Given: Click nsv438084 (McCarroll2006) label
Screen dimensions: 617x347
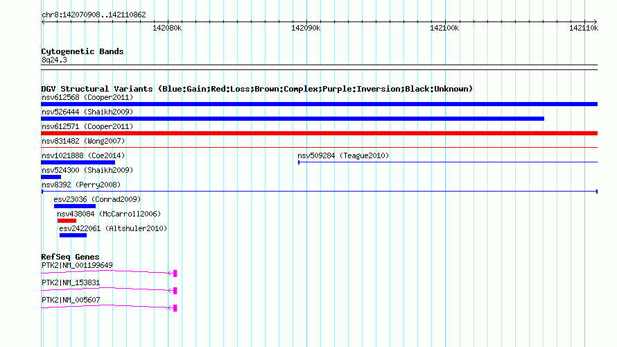Looking at the screenshot, I should (x=109, y=214).
